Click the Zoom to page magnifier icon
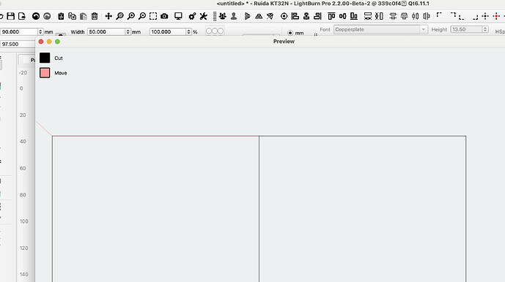 (119, 16)
